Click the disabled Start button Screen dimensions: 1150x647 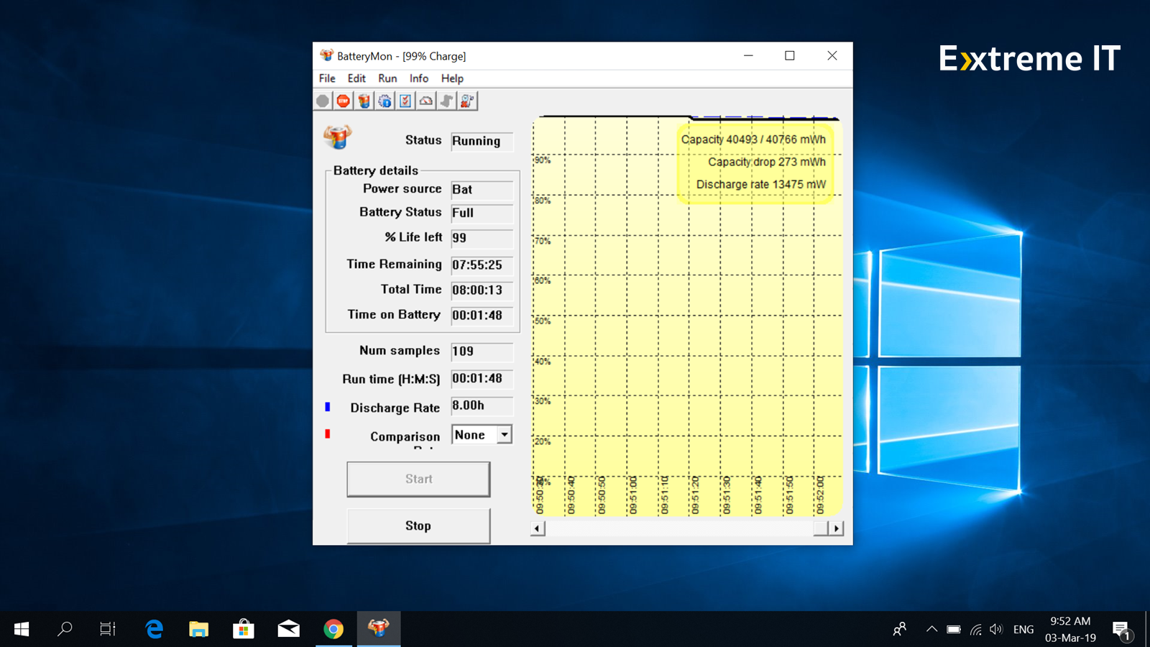418,479
